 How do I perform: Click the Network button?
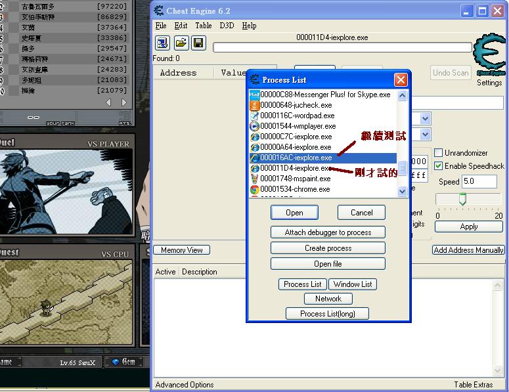pos(328,299)
